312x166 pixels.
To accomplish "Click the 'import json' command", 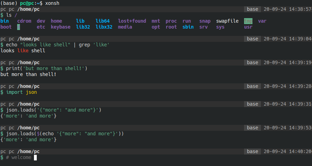I will click(21, 92).
